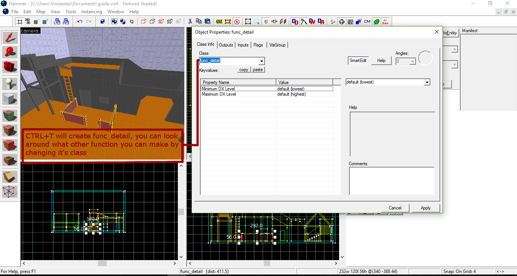Click the Copy icon in the toolbar

(199, 22)
